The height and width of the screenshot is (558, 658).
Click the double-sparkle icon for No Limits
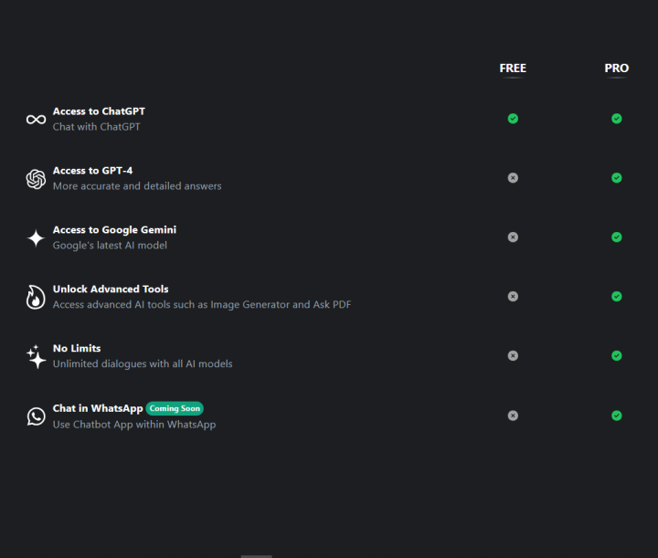36,356
